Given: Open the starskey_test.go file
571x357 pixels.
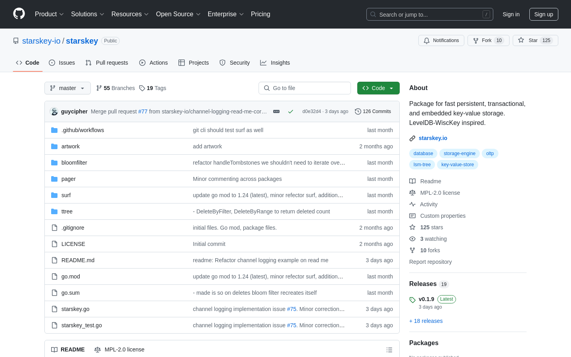Looking at the screenshot, I should click(82, 325).
